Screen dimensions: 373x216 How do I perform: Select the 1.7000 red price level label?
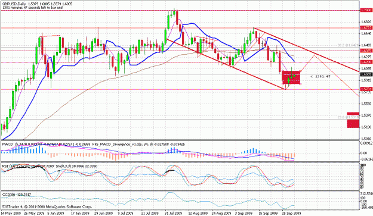coord(366,10)
